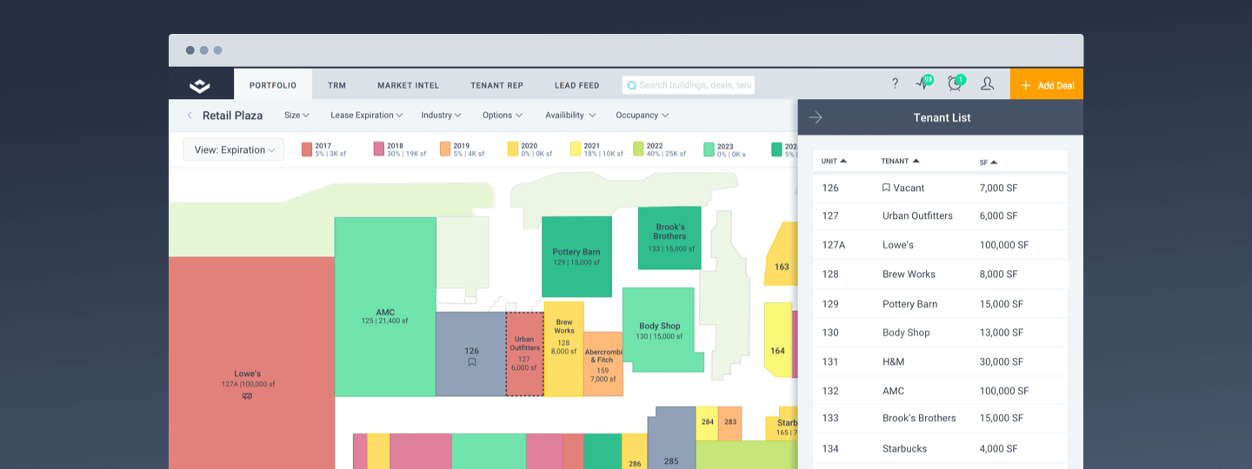Screen dimensions: 1252x469
Task: Go back with arrow beside Retail Plaza
Action: click(x=190, y=116)
